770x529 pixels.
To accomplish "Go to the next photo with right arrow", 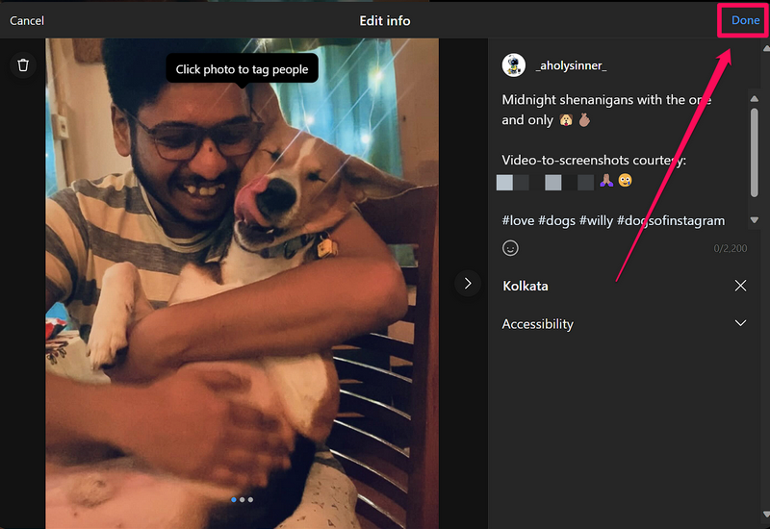I will pyautogui.click(x=468, y=283).
